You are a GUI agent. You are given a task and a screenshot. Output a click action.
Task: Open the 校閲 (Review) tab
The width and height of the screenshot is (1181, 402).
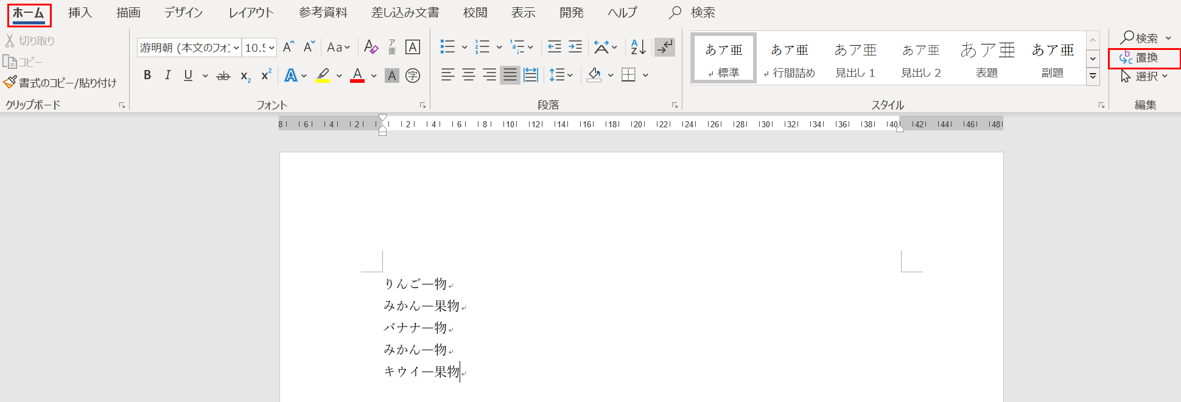[475, 13]
